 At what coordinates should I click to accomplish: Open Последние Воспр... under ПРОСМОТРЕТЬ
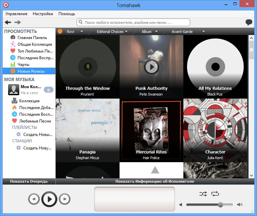pos(29,58)
